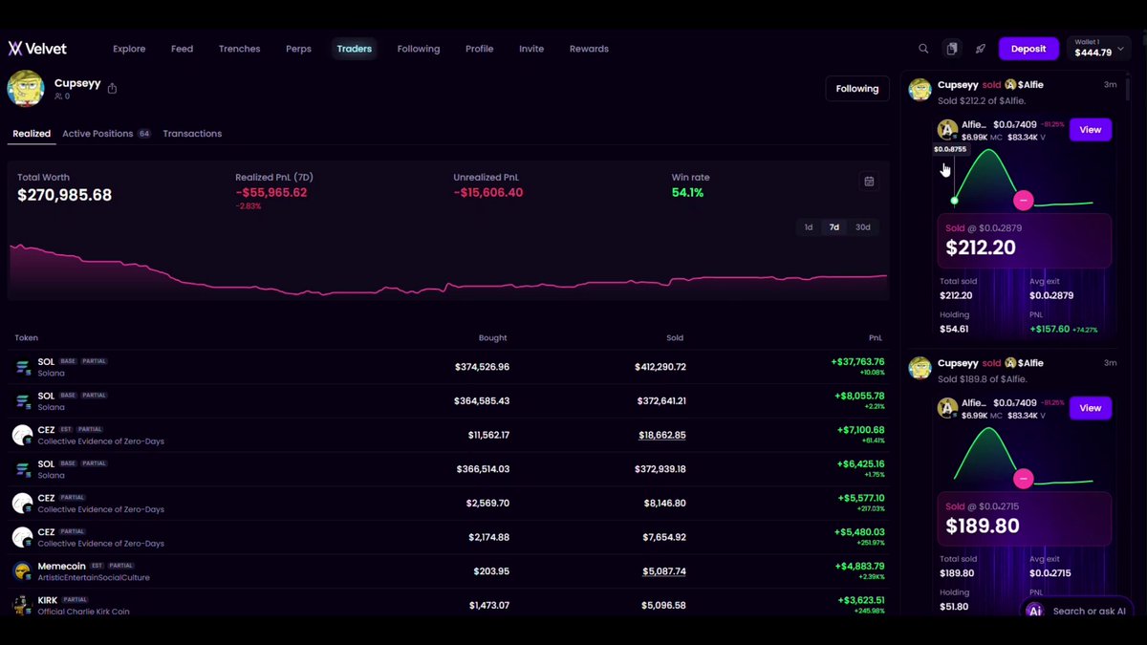This screenshot has height=645, width=1147.
Task: Click the Velvet logo
Action: pyautogui.click(x=37, y=49)
